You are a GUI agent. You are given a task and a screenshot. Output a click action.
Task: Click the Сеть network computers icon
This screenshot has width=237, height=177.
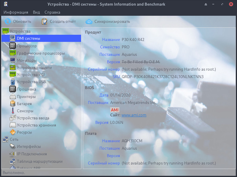tap(5, 139)
